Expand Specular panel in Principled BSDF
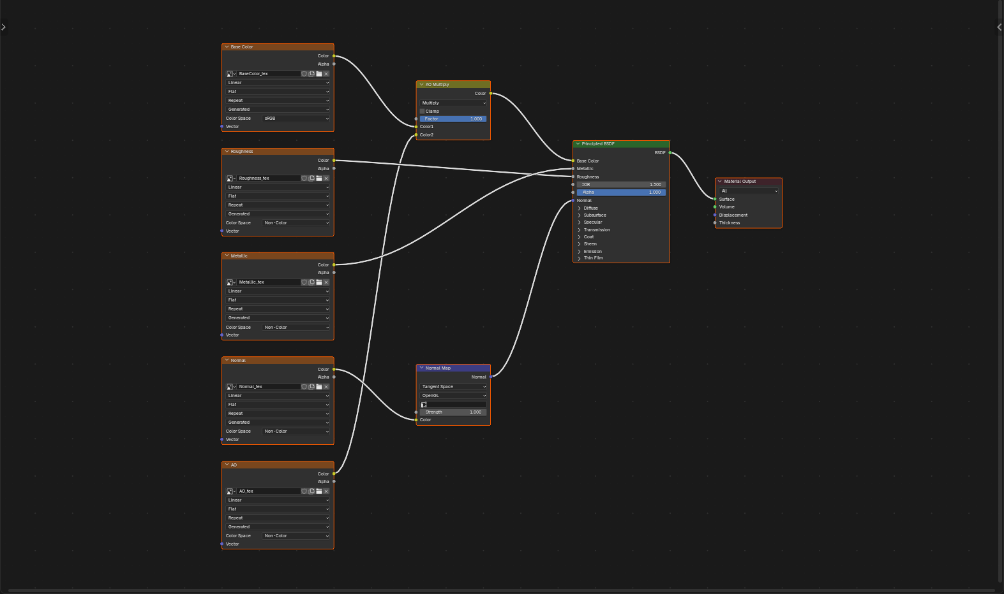The image size is (1004, 594). tap(579, 222)
